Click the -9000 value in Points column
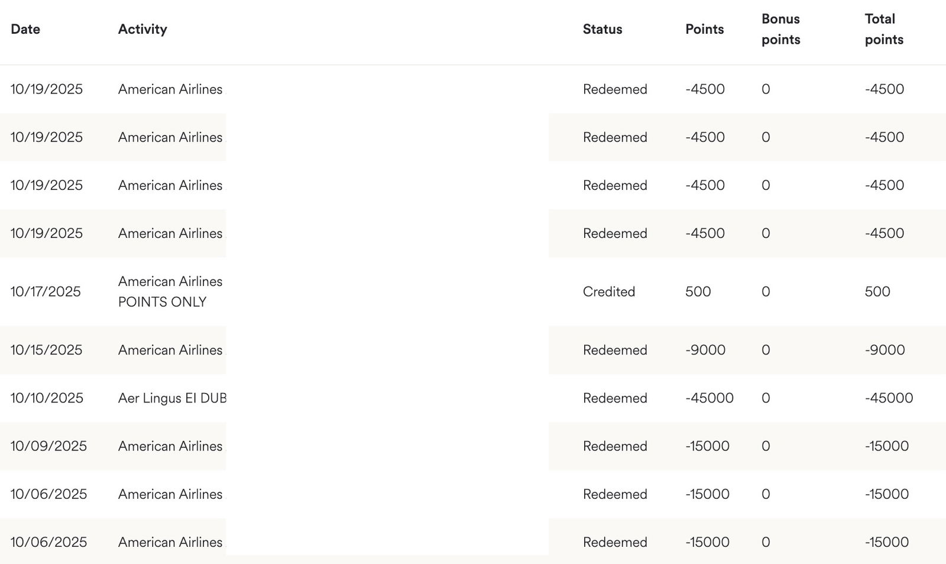This screenshot has height=564, width=946. pyautogui.click(x=705, y=350)
